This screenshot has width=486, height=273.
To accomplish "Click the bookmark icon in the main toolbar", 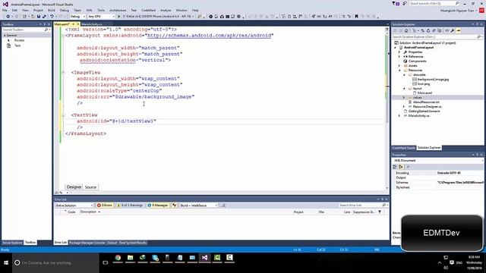I will (356, 17).
